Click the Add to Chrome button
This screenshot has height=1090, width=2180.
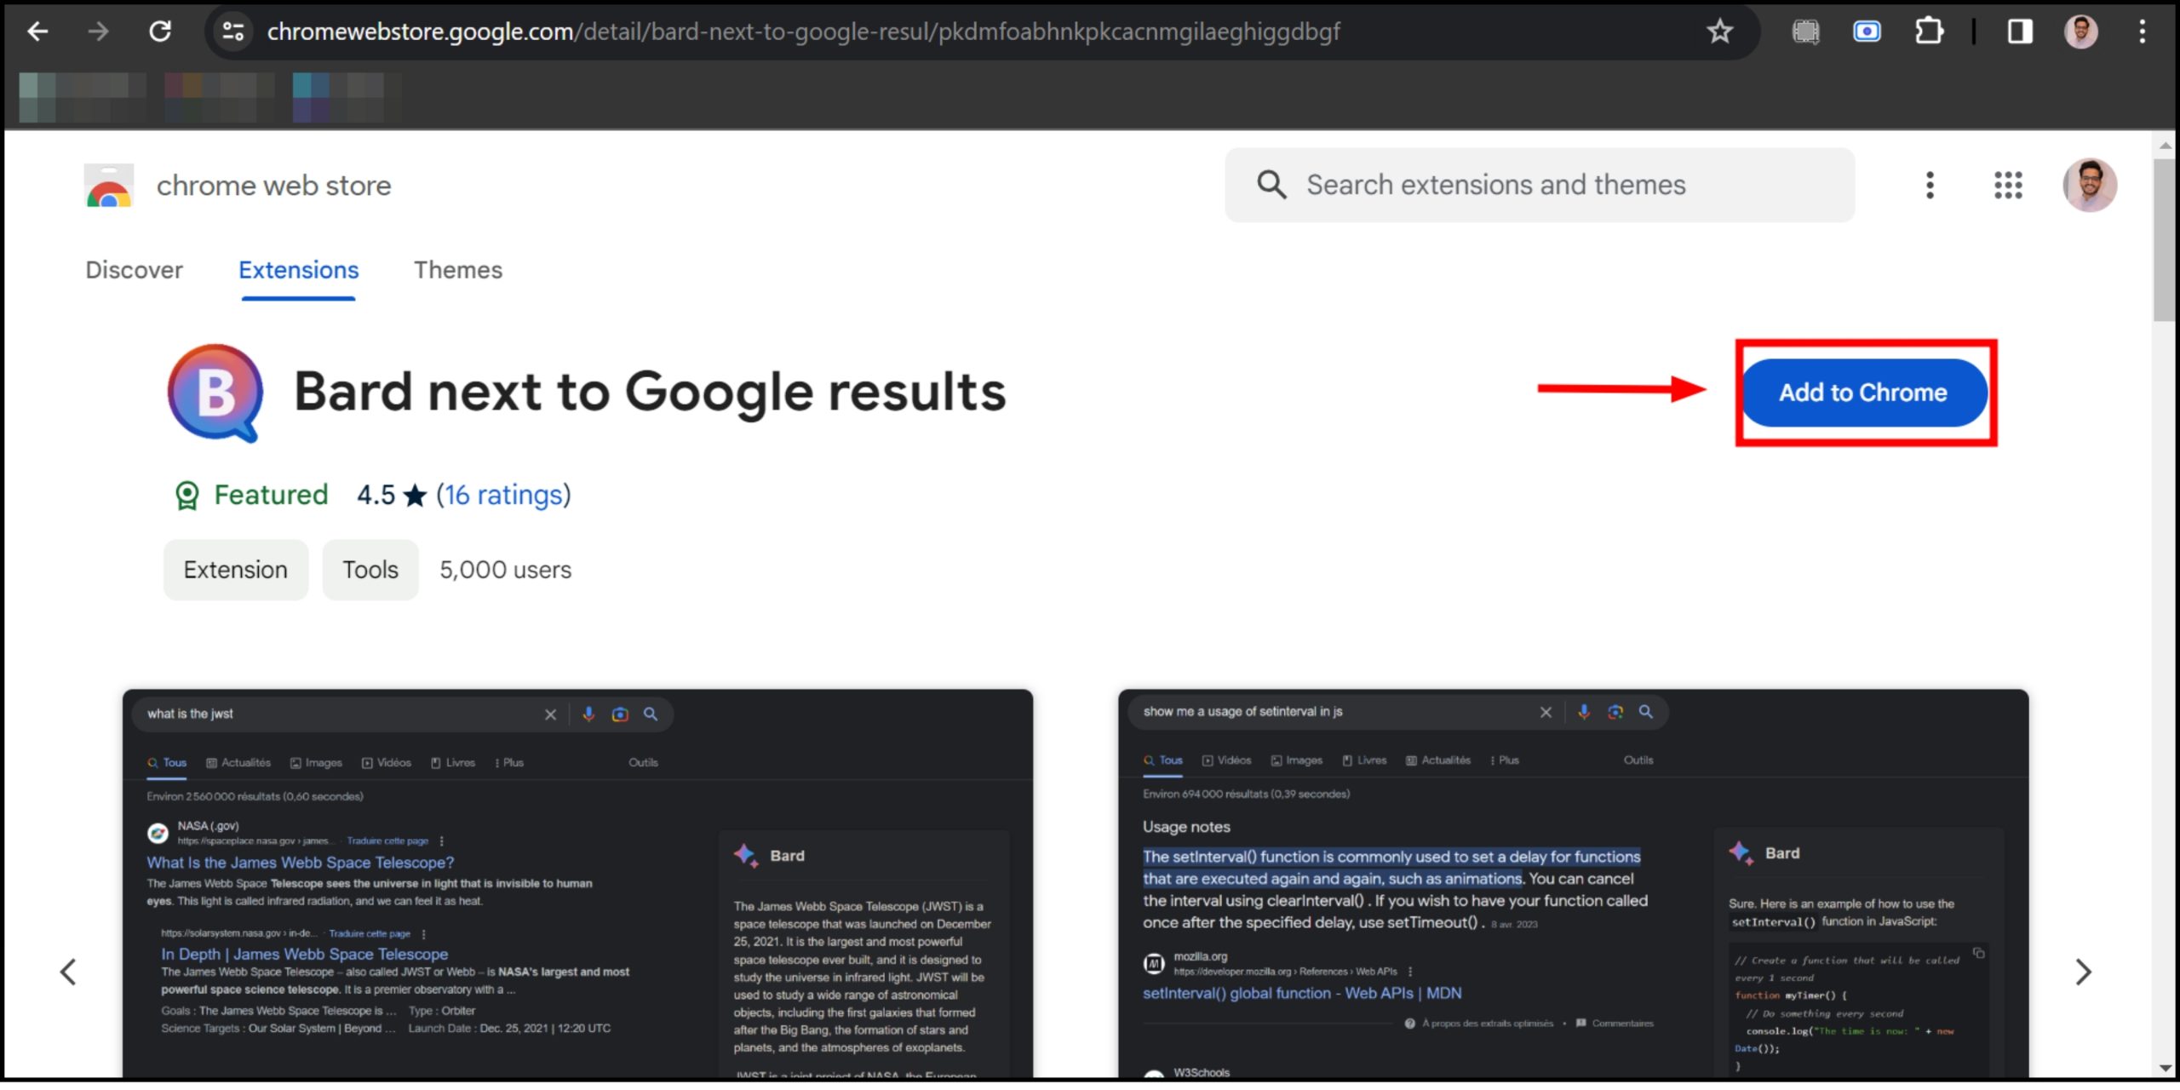click(1863, 393)
